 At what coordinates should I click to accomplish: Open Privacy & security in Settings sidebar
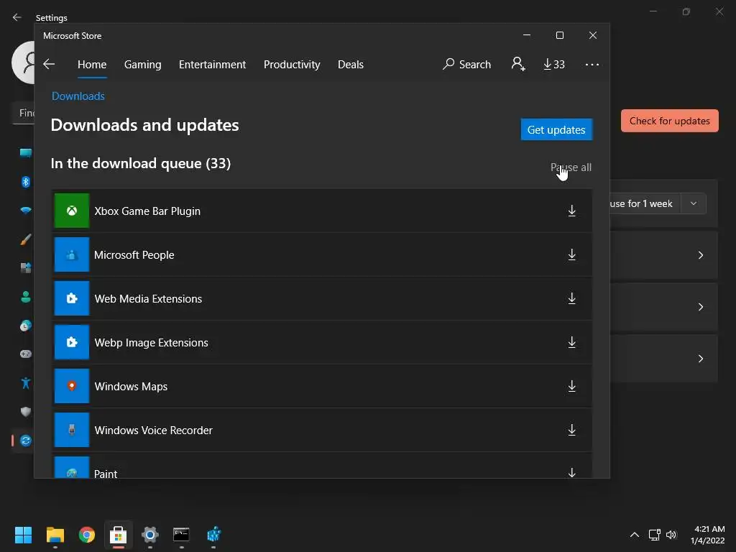(25, 412)
